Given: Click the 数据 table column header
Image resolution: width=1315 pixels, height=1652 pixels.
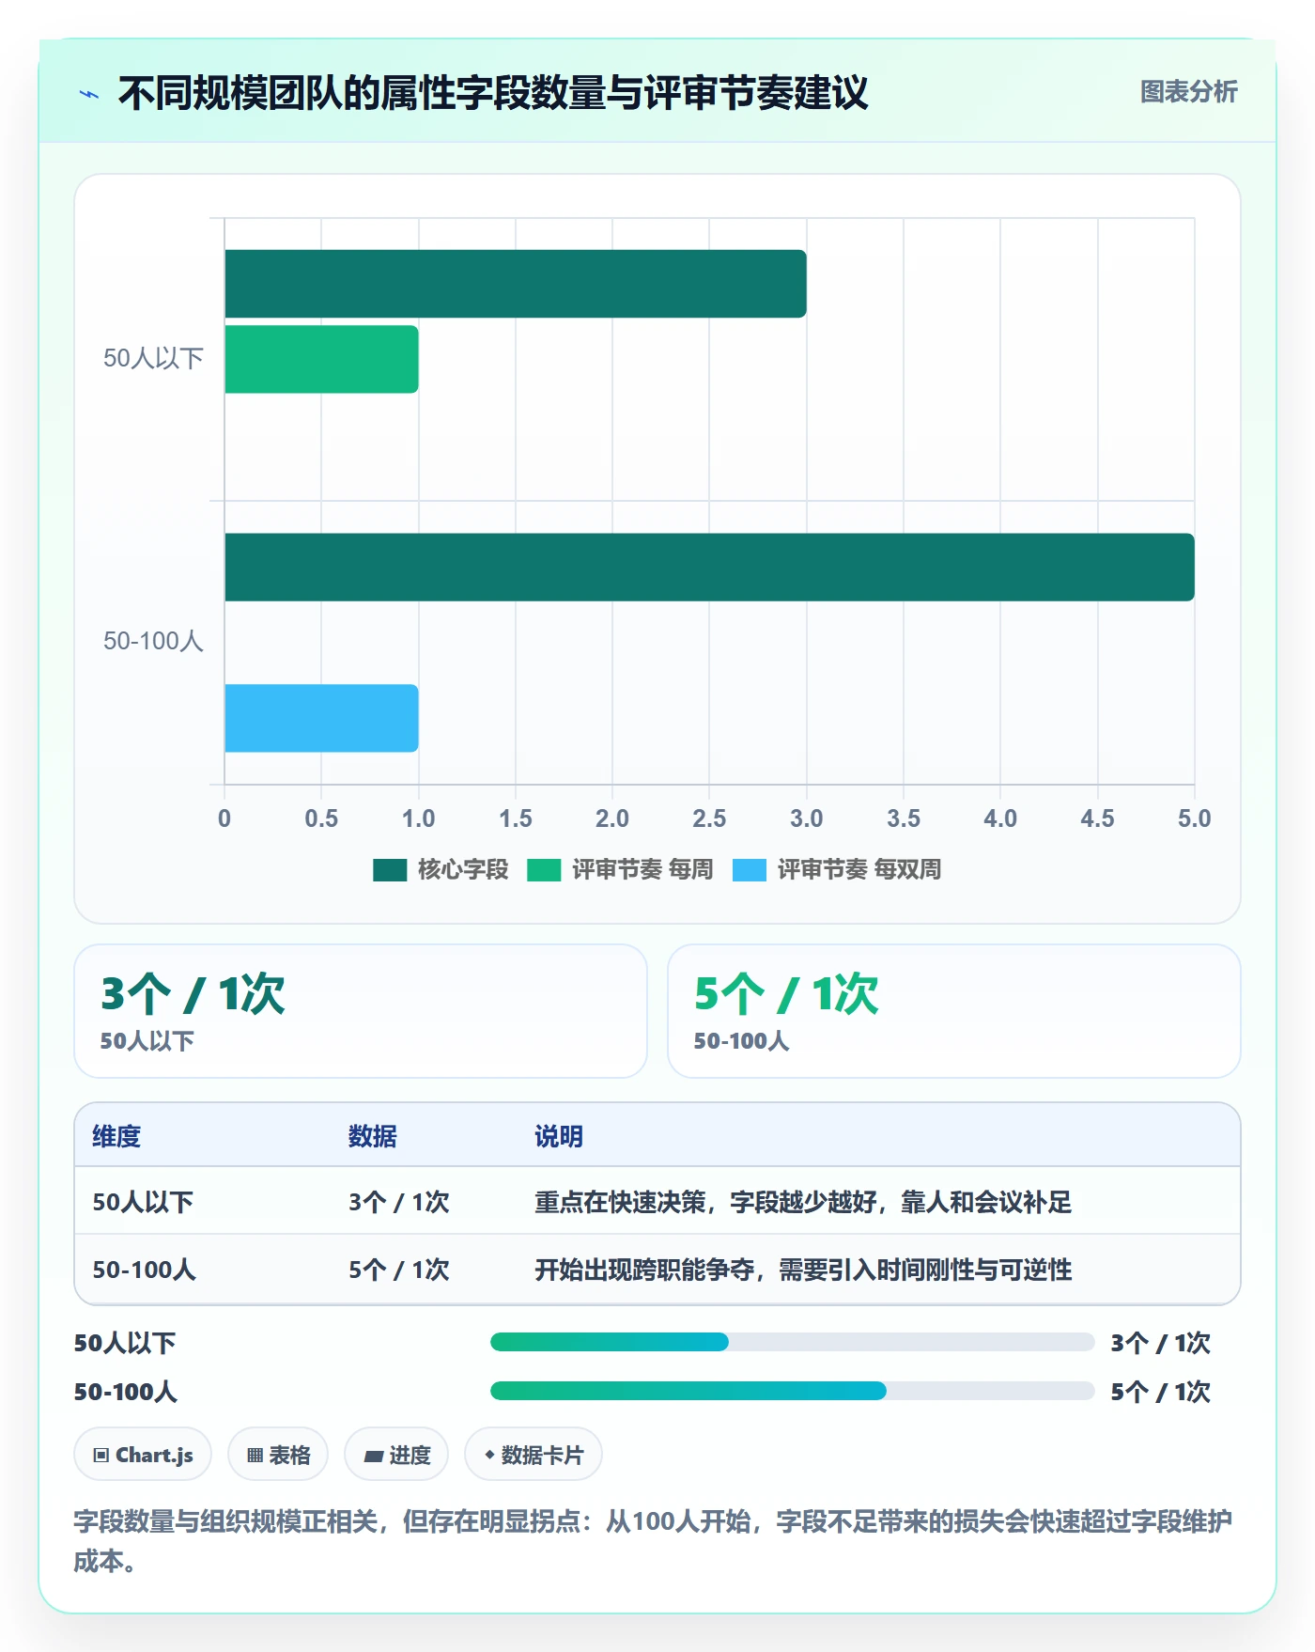Looking at the screenshot, I should 373,1136.
